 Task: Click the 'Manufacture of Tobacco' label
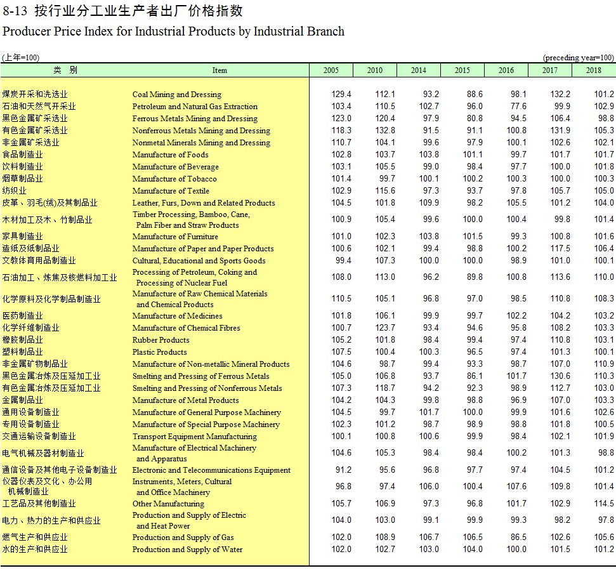coord(174,179)
